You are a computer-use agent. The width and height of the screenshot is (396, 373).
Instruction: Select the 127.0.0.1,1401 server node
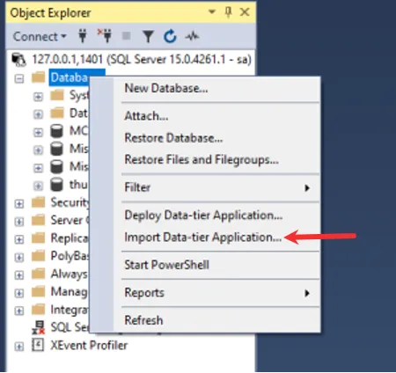pyautogui.click(x=142, y=60)
